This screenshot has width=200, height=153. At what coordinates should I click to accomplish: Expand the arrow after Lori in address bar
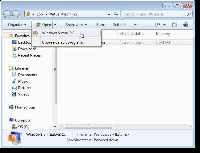tap(46, 14)
